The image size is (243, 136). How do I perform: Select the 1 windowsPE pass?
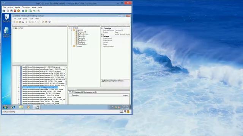point(82,32)
